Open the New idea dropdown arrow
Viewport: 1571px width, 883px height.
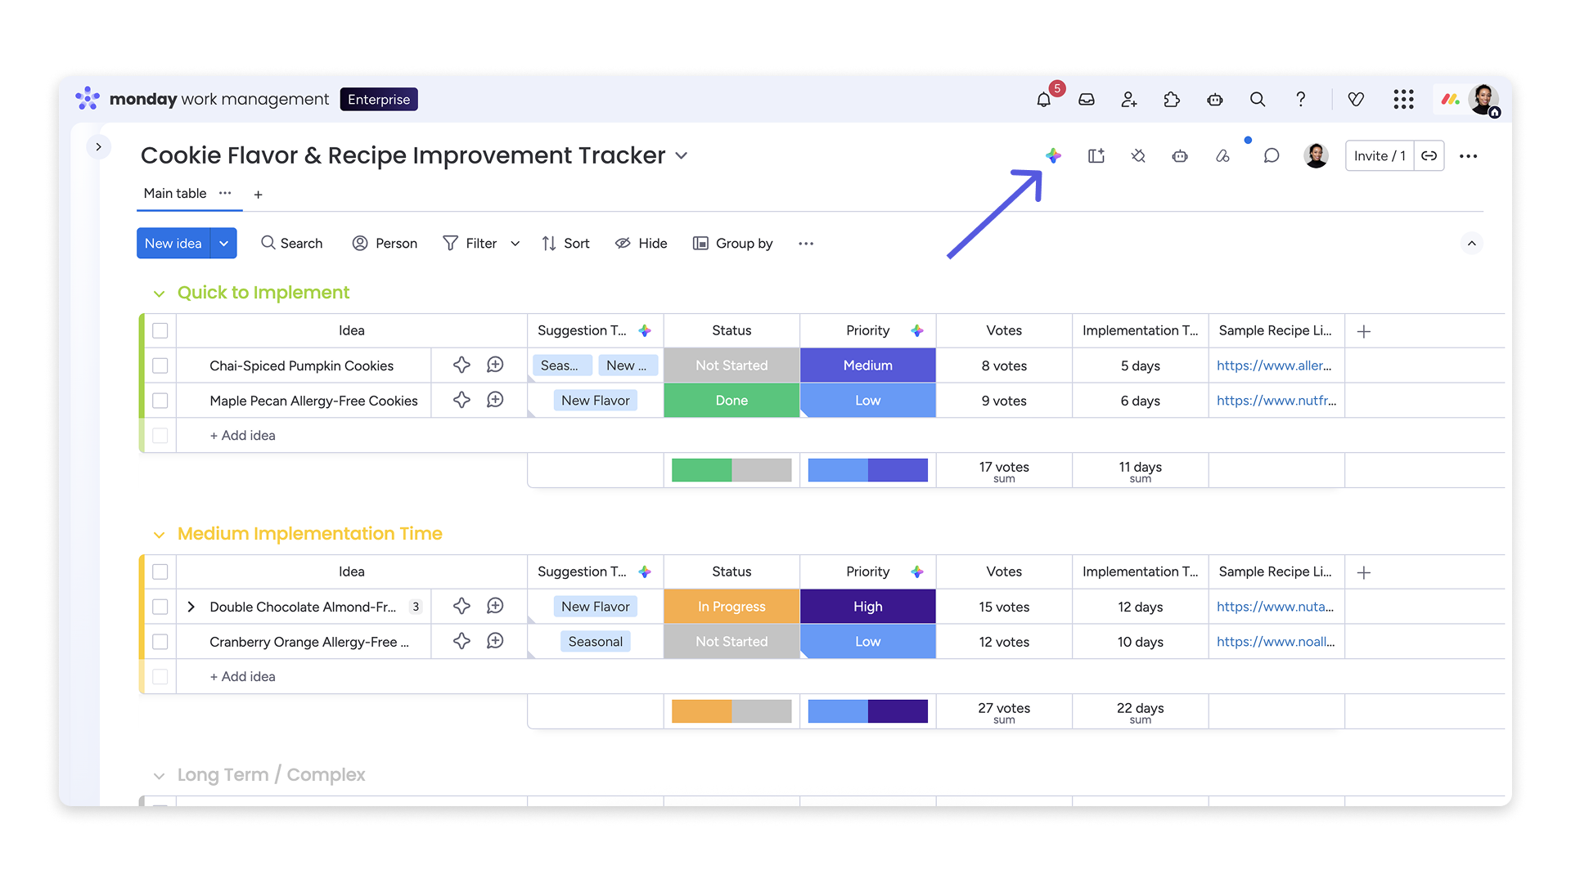[x=223, y=243]
